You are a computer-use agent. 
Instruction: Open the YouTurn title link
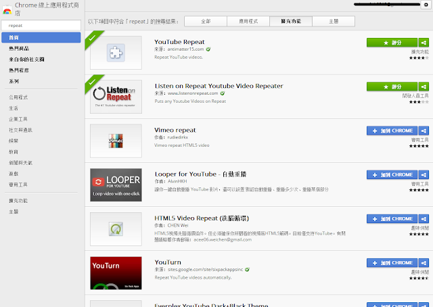(168, 262)
